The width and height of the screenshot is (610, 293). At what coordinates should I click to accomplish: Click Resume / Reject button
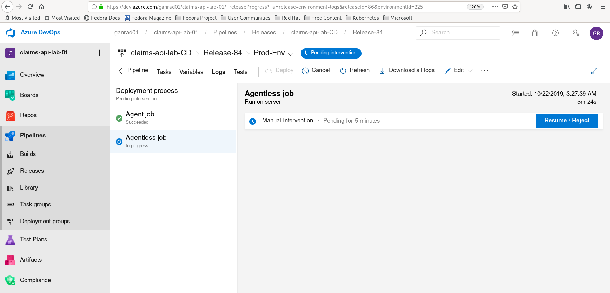(567, 121)
